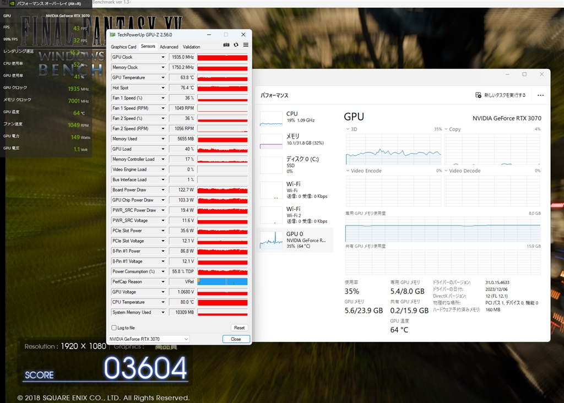Click the 使用率 35% value
Viewport: 564px width, 403px height.
coord(352,291)
